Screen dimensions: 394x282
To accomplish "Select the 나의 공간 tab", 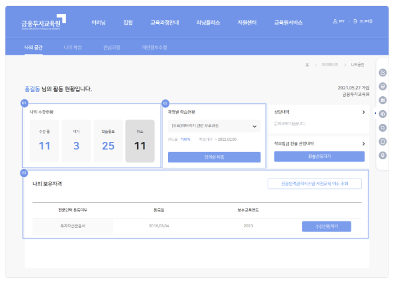I will click(x=34, y=48).
